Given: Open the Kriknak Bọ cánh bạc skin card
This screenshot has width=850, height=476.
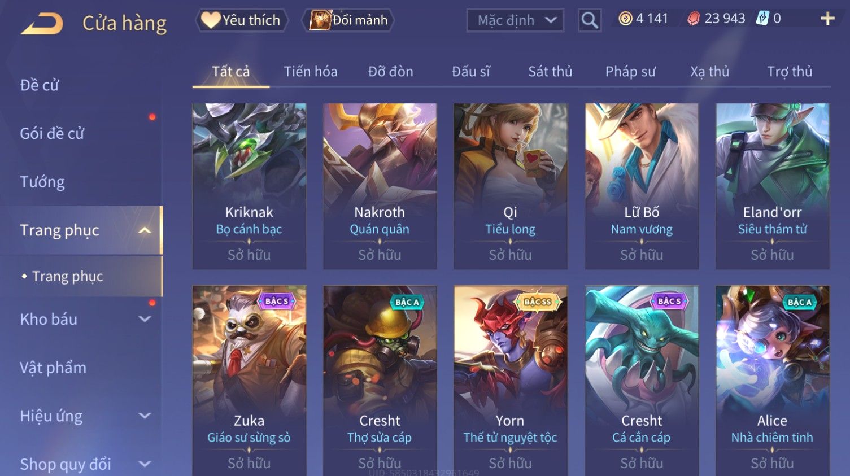Looking at the screenshot, I should [x=249, y=186].
